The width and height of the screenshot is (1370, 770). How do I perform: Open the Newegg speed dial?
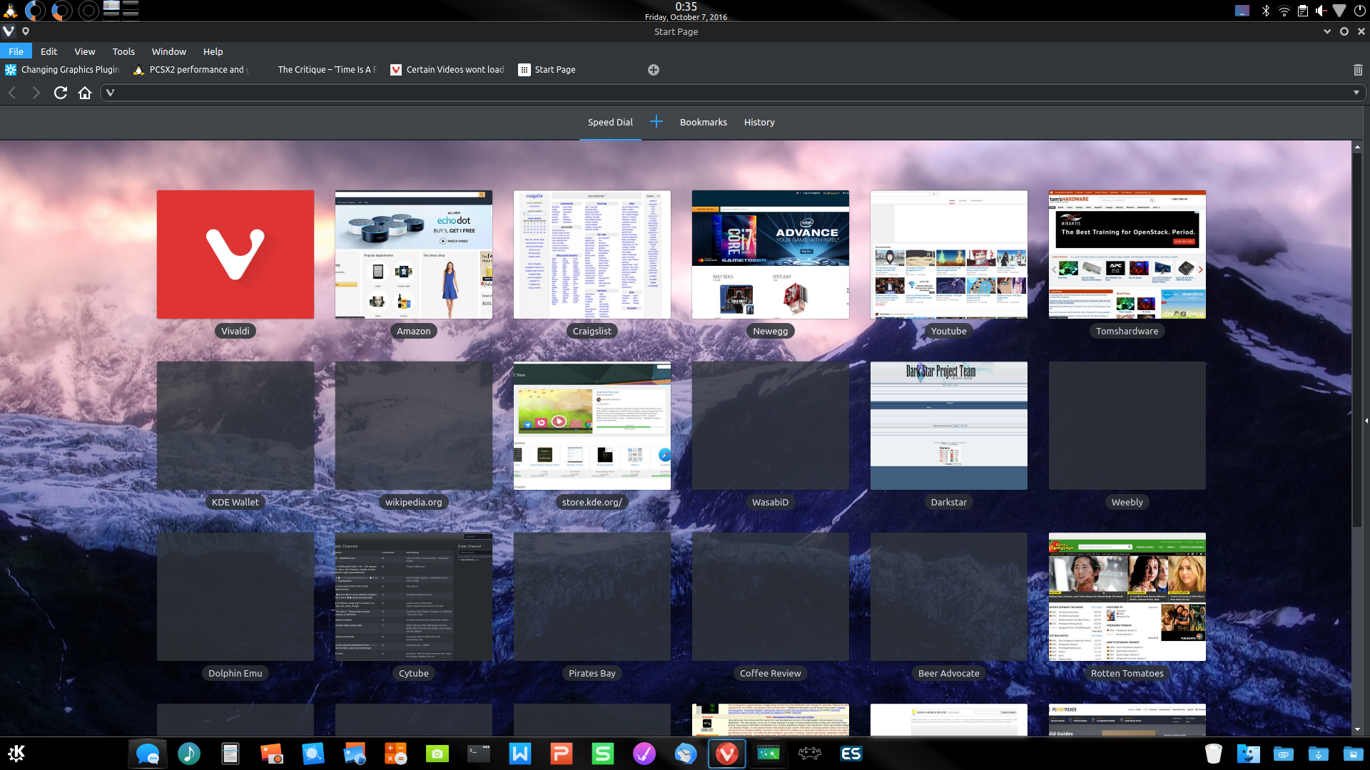click(771, 255)
